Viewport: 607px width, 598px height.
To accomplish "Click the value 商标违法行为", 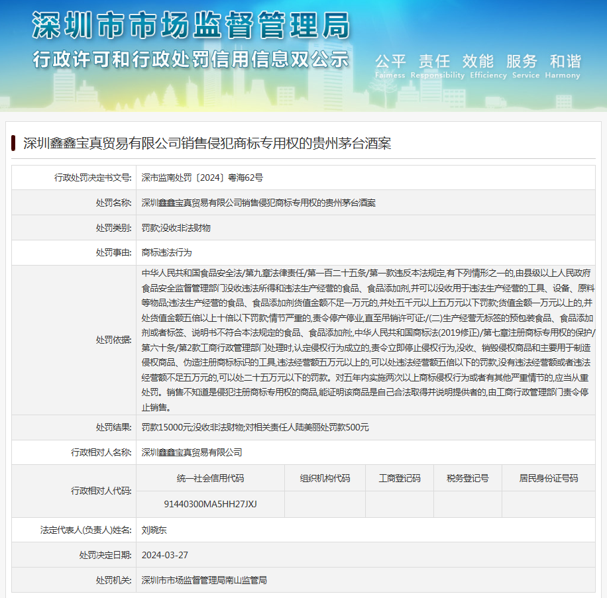I will 166,252.
